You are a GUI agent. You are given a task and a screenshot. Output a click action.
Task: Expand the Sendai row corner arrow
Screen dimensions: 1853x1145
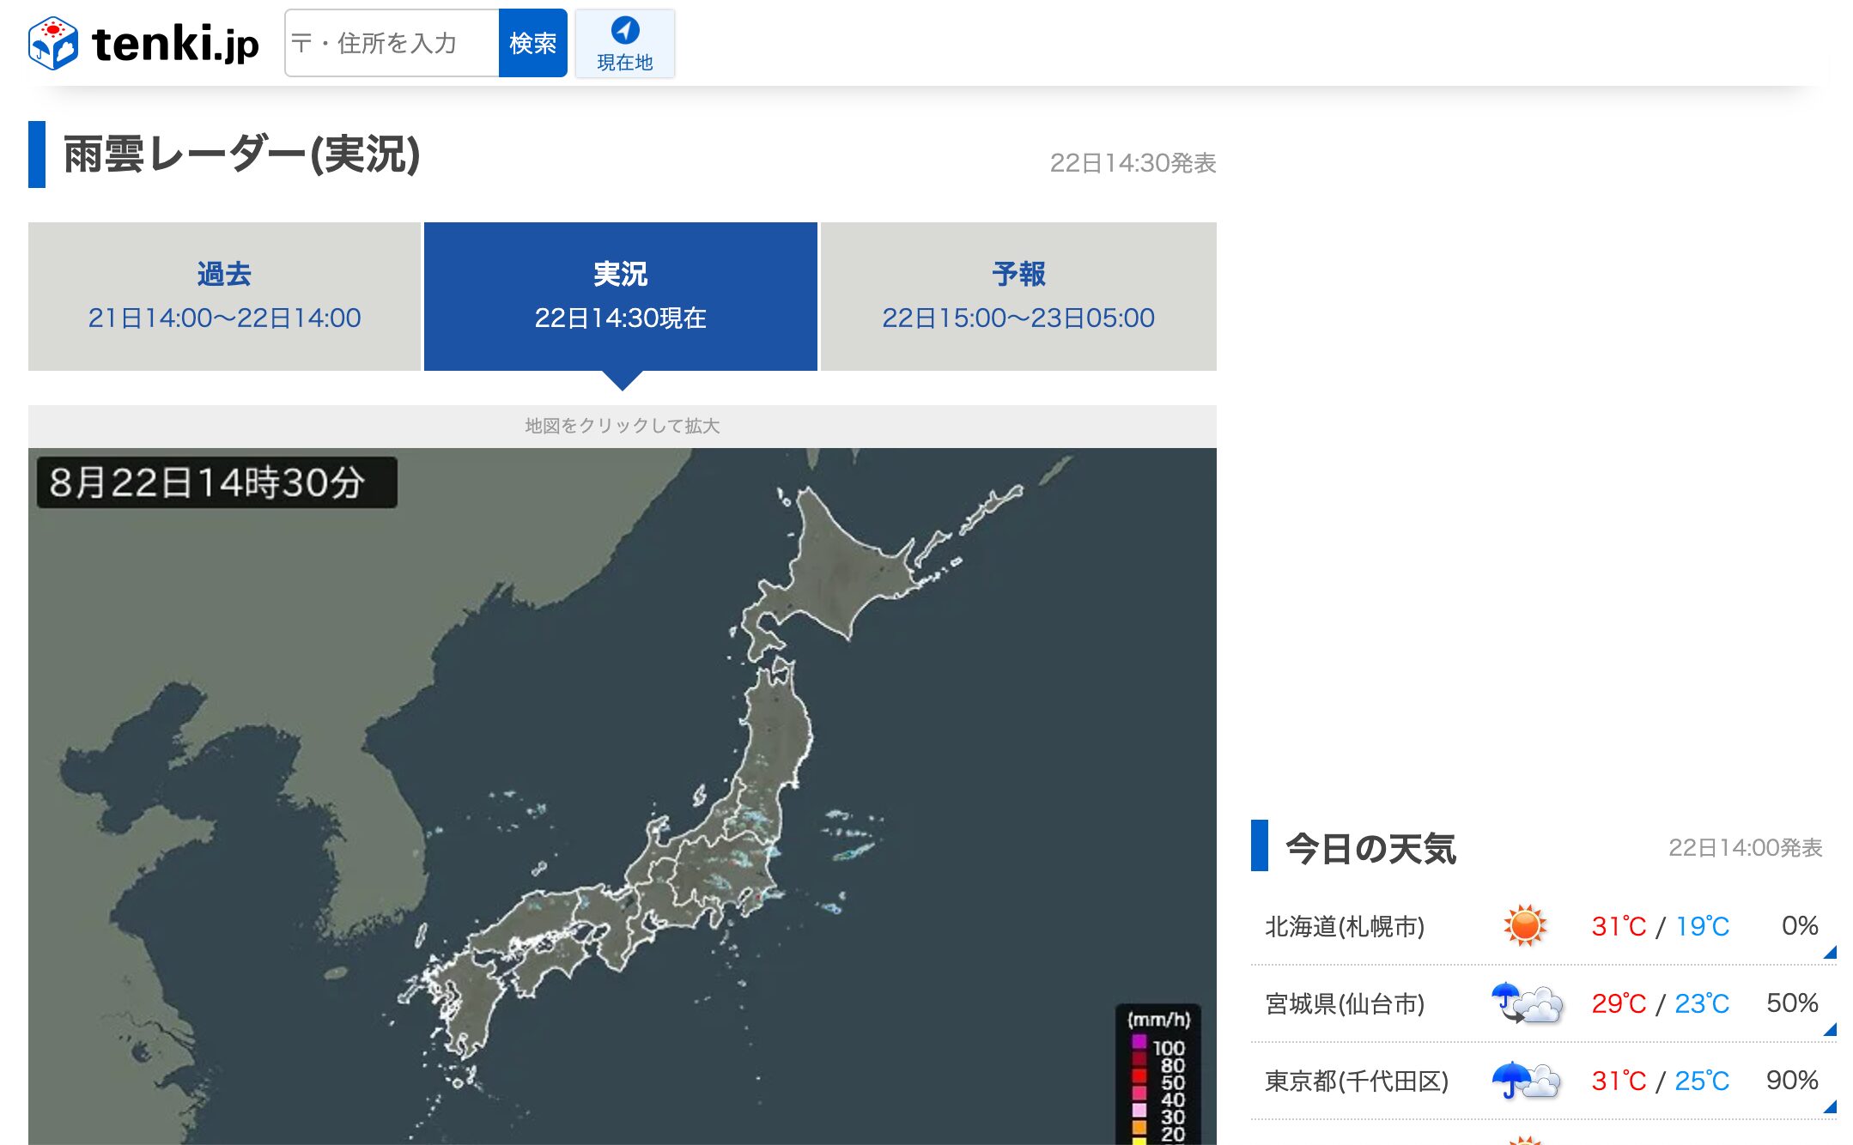(1830, 1029)
